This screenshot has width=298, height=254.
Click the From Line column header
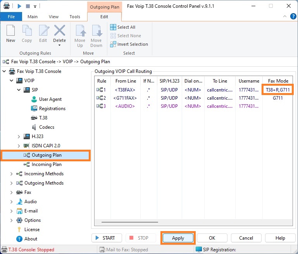[x=126, y=81]
